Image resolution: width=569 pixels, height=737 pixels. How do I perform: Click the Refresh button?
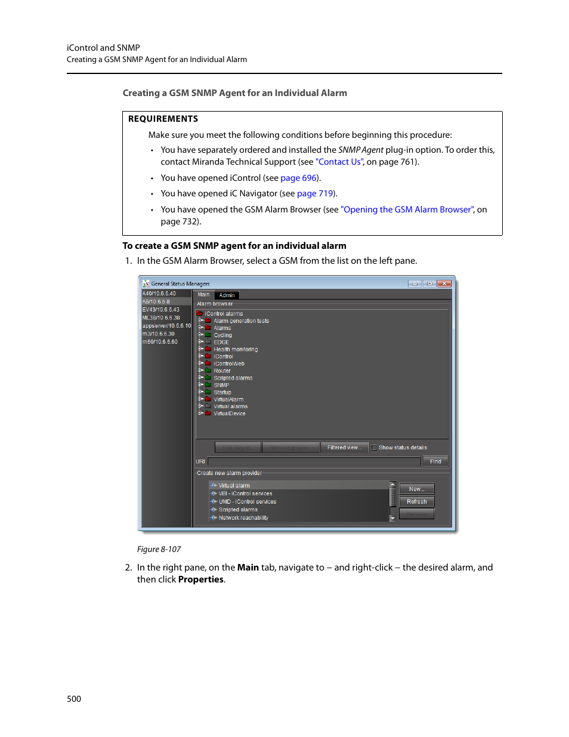(x=416, y=502)
